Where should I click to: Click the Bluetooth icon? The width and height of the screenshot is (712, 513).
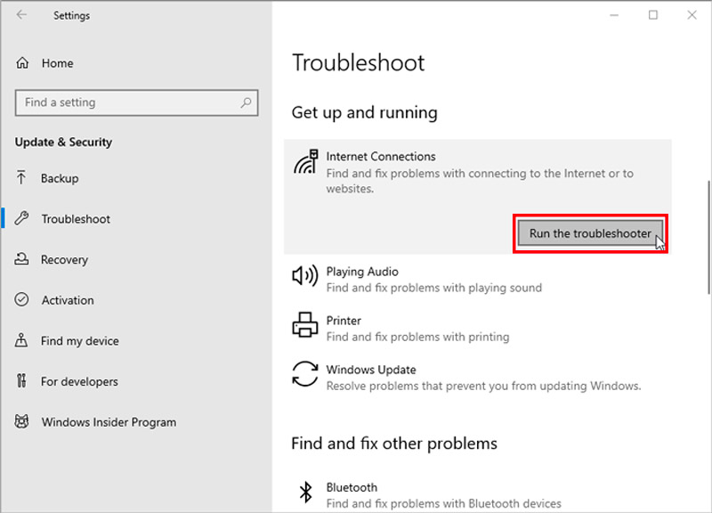tap(305, 493)
